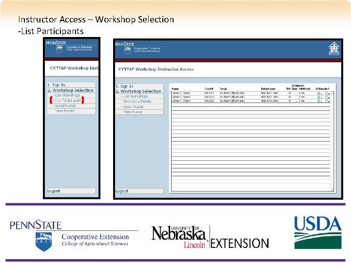This screenshot has width=351, height=263.
Task: Click the Penn State shield logo in the wide participant-list screenshot
Action: coord(127,50)
